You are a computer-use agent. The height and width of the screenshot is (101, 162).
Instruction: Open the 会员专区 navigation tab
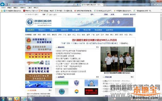[x=110, y=30]
